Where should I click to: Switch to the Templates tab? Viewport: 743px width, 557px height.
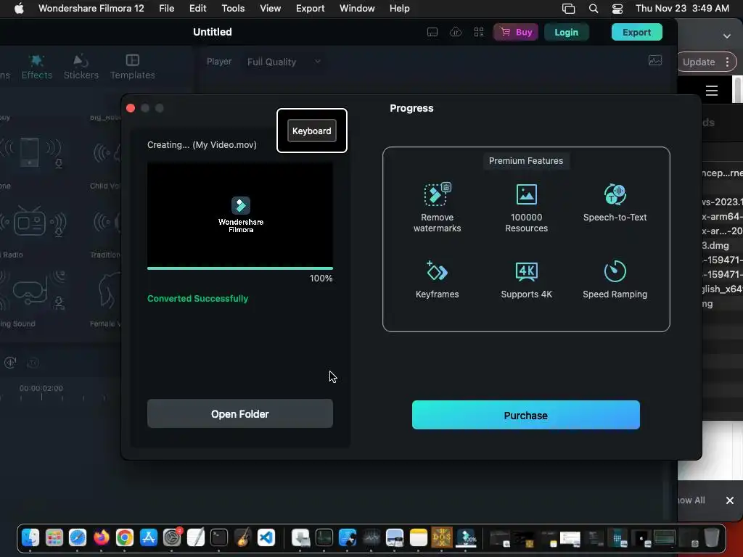coord(132,67)
